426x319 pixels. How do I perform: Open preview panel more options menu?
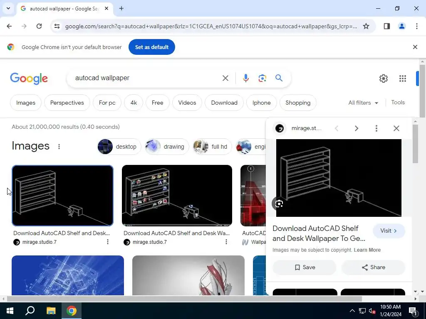(376, 128)
